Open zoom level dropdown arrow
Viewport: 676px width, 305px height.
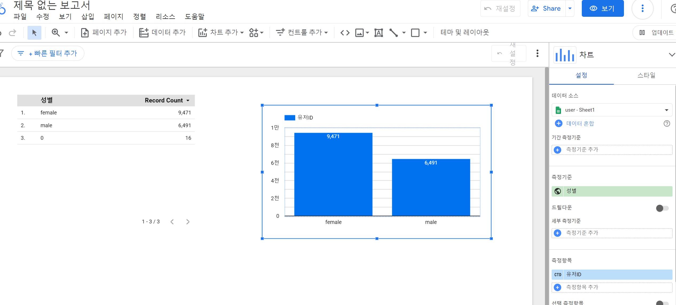point(66,33)
